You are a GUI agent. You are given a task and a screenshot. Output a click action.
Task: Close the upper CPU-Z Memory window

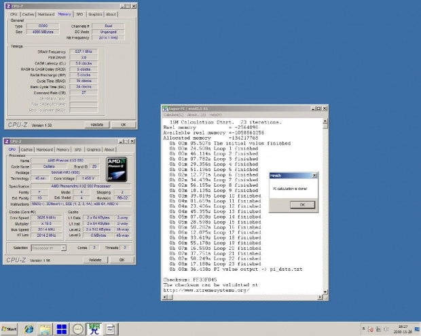134,6
